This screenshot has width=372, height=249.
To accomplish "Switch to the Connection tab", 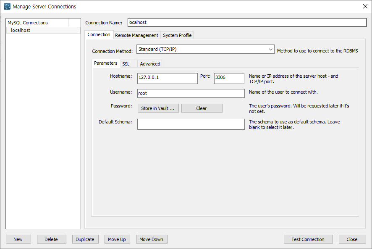I will coord(99,35).
